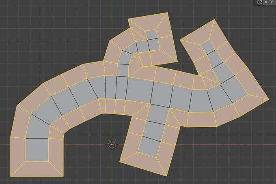Select topmost gray face in right branch
The image size is (276, 184).
click(207, 47)
